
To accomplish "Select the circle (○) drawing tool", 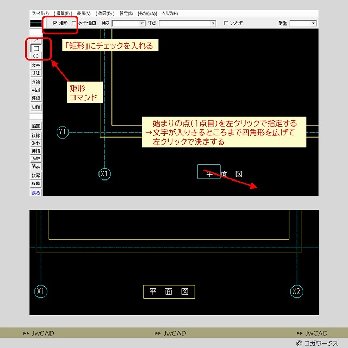I will coord(36,55).
